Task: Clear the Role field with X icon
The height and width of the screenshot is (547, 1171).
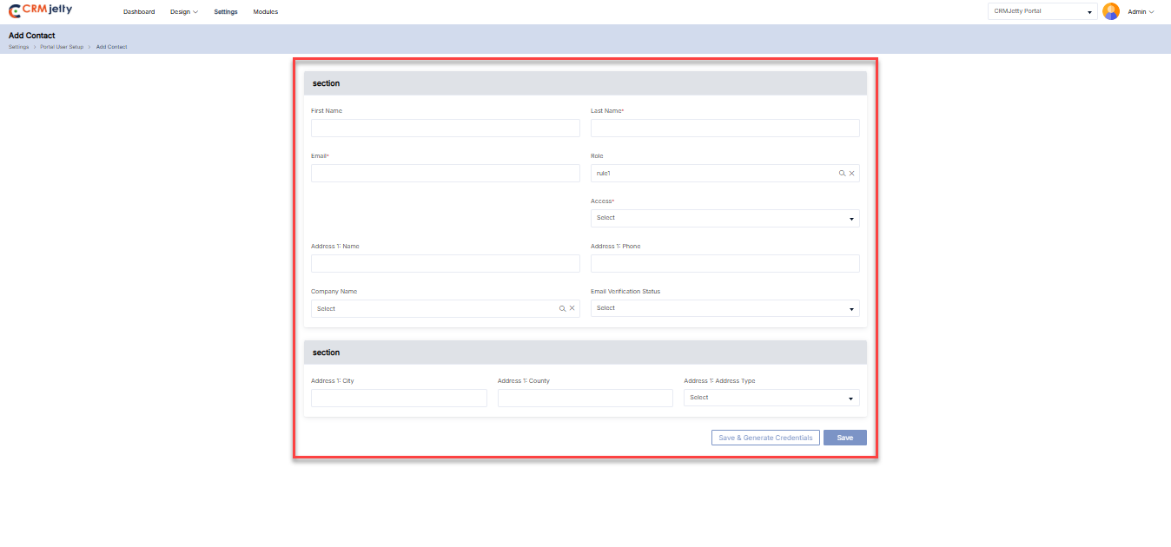Action: pos(852,174)
